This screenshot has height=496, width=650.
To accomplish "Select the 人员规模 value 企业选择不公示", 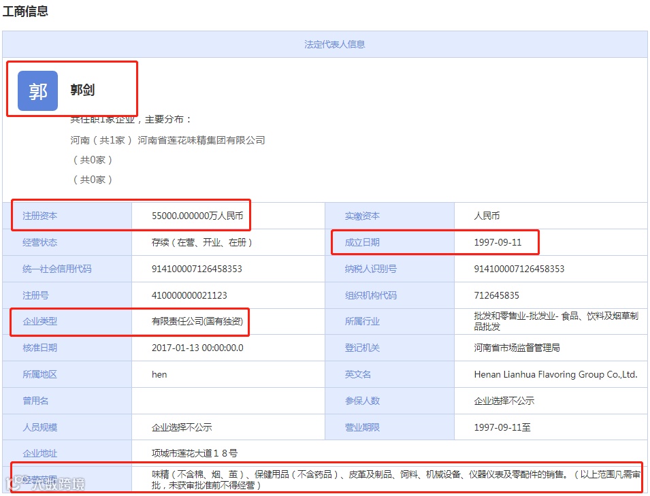I will 182,427.
